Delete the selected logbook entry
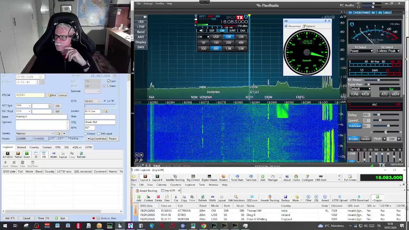The height and width of the screenshot is (230, 409). (158, 198)
